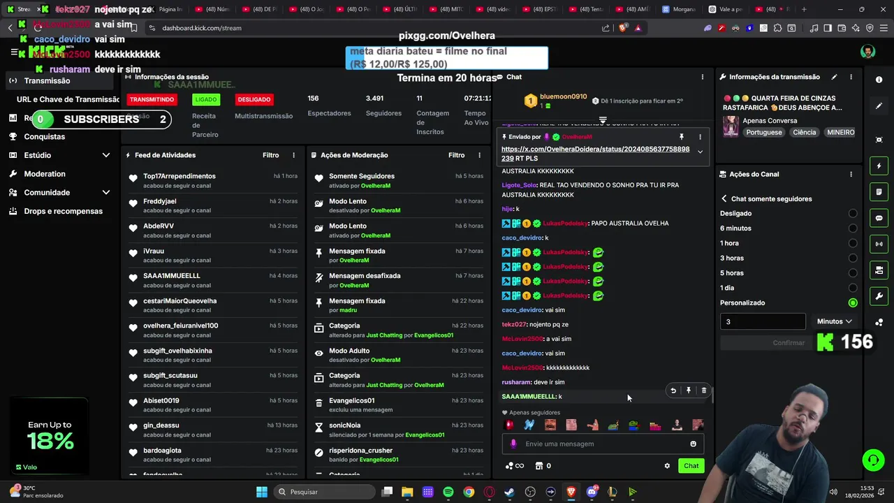Viewport: 894px width, 503px height.
Task: Expand the pinned message chevron
Action: (700, 152)
